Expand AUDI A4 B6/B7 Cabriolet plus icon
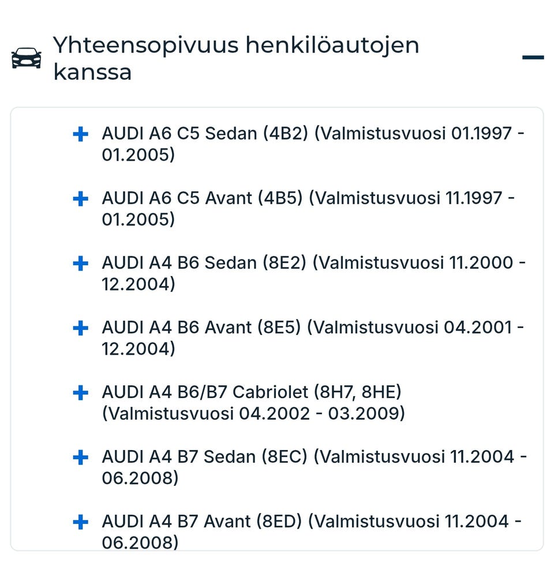The height and width of the screenshot is (584, 554). tap(81, 393)
